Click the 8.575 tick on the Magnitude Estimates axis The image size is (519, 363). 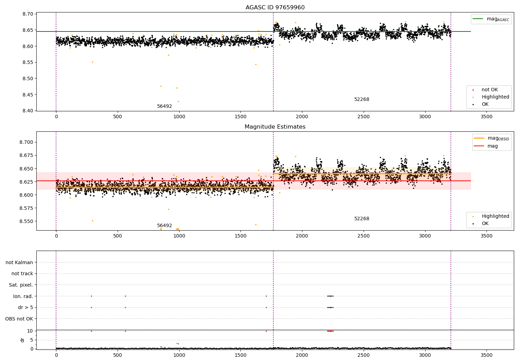pyautogui.click(x=27, y=208)
